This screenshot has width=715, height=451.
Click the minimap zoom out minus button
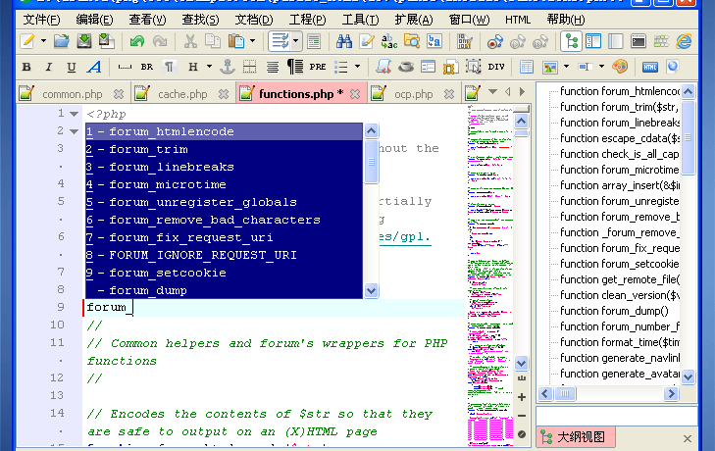pyautogui.click(x=522, y=416)
